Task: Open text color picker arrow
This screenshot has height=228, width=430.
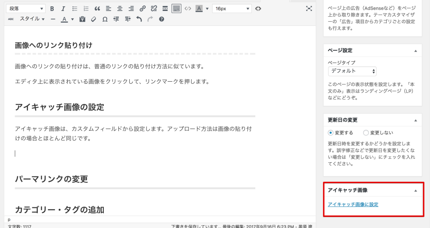Action: (x=72, y=19)
